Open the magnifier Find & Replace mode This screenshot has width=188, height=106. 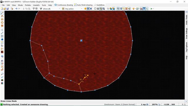2,74
